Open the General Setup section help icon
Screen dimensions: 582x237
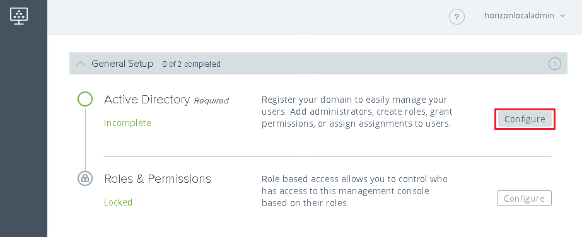[554, 64]
